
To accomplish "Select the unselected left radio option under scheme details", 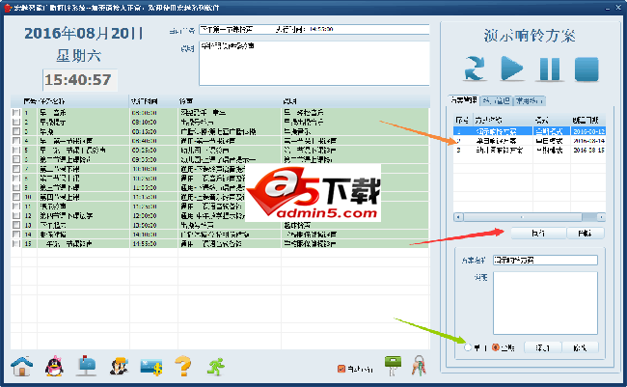I will [468, 347].
